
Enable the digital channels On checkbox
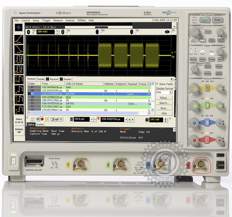click(x=172, y=33)
